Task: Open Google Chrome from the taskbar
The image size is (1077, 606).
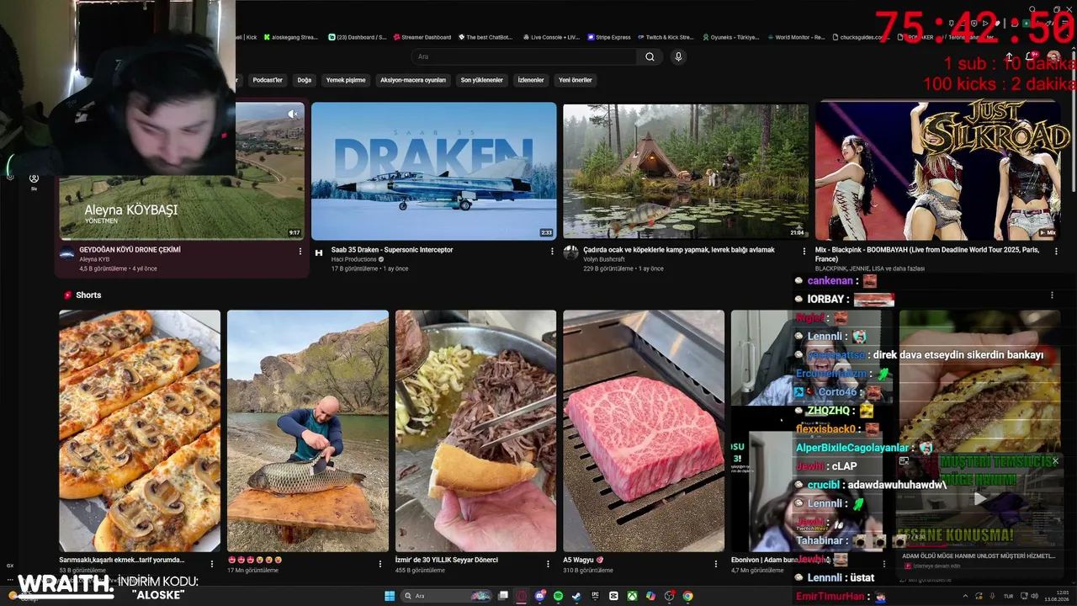Action: pos(687,596)
